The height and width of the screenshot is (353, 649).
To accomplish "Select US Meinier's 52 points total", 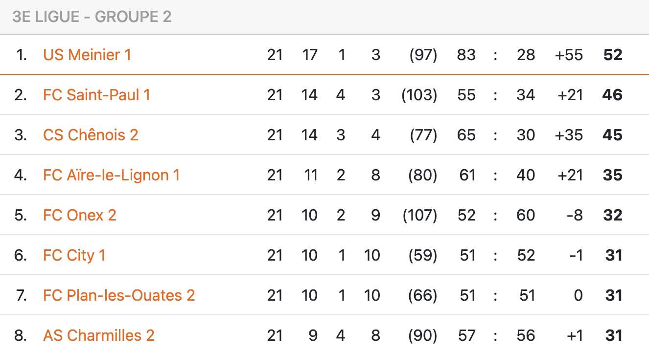I will pyautogui.click(x=613, y=54).
